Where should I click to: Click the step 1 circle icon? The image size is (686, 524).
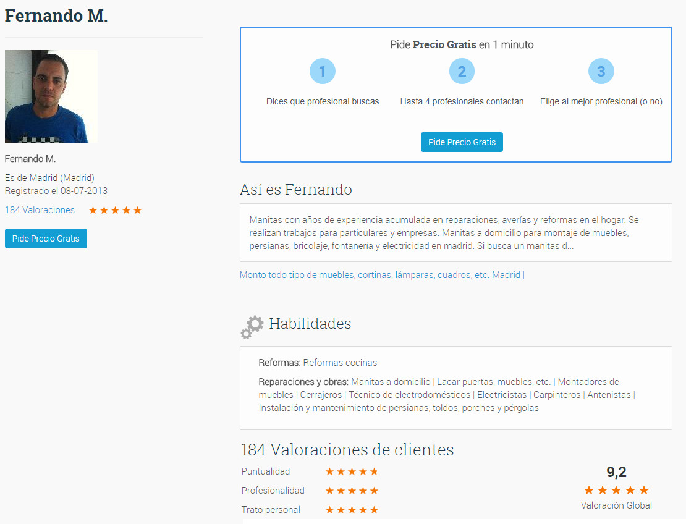(323, 71)
